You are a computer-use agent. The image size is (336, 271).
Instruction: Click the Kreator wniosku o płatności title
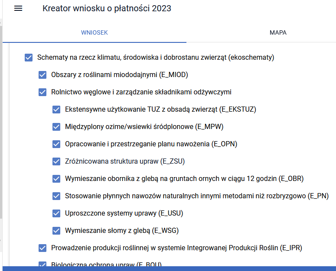pos(107,9)
